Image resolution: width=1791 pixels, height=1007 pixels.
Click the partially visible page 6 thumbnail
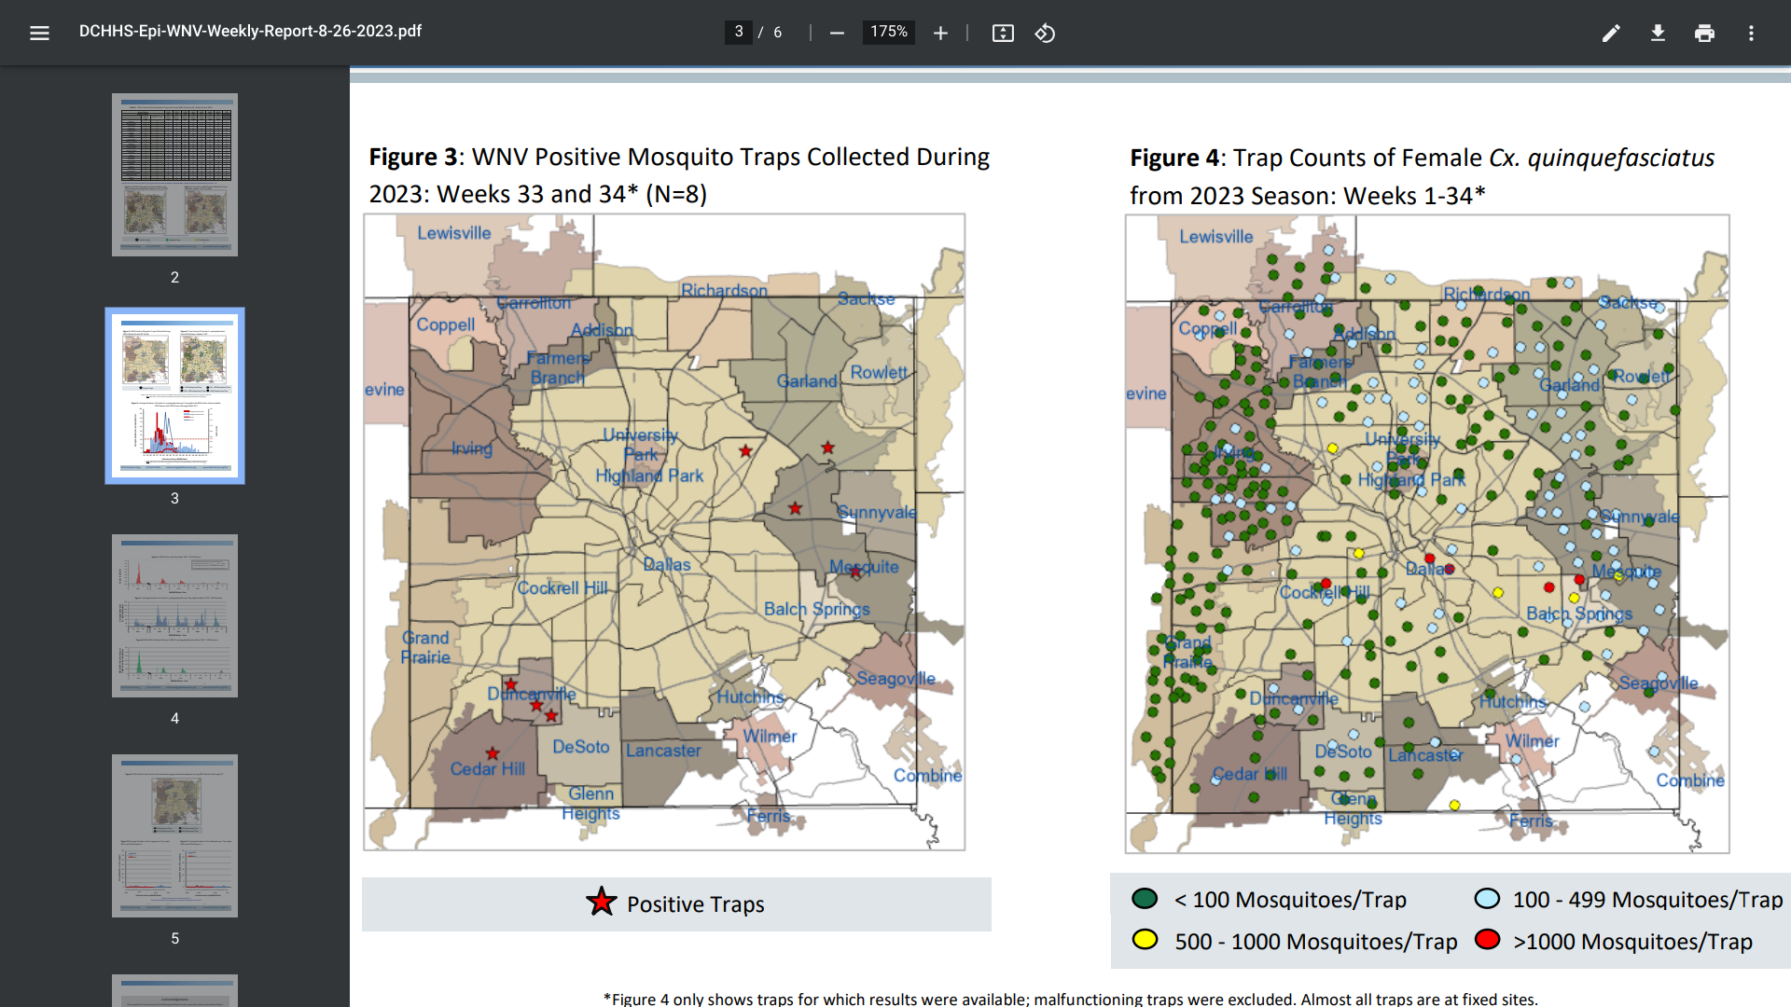[174, 990]
